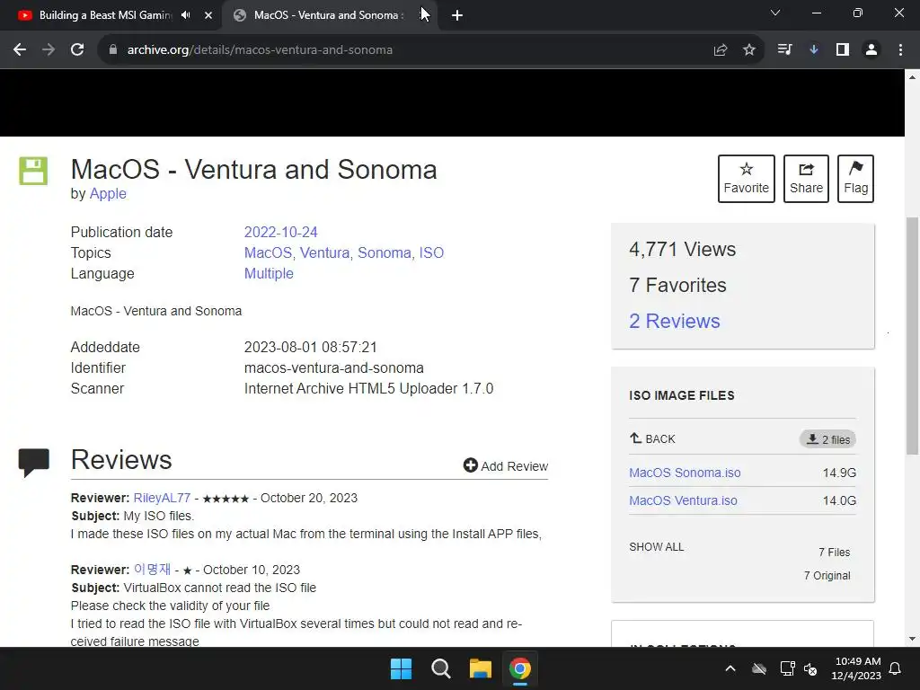Open File Explorer from taskbar

[x=480, y=668]
